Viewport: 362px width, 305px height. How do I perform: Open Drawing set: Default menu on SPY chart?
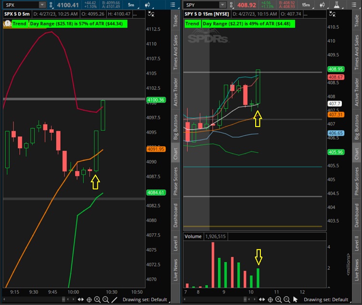point(326,299)
